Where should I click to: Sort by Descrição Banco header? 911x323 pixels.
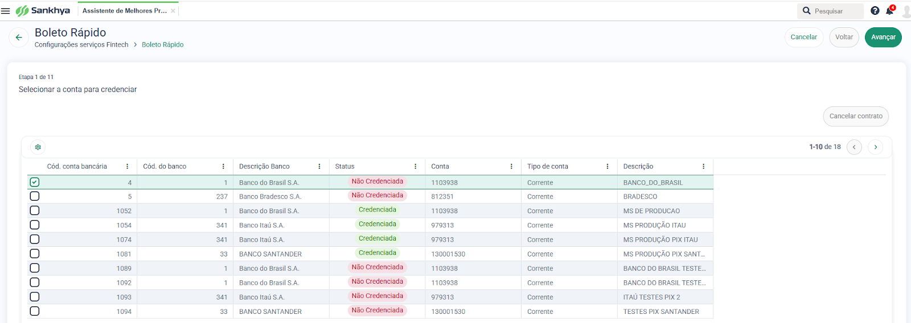[264, 167]
